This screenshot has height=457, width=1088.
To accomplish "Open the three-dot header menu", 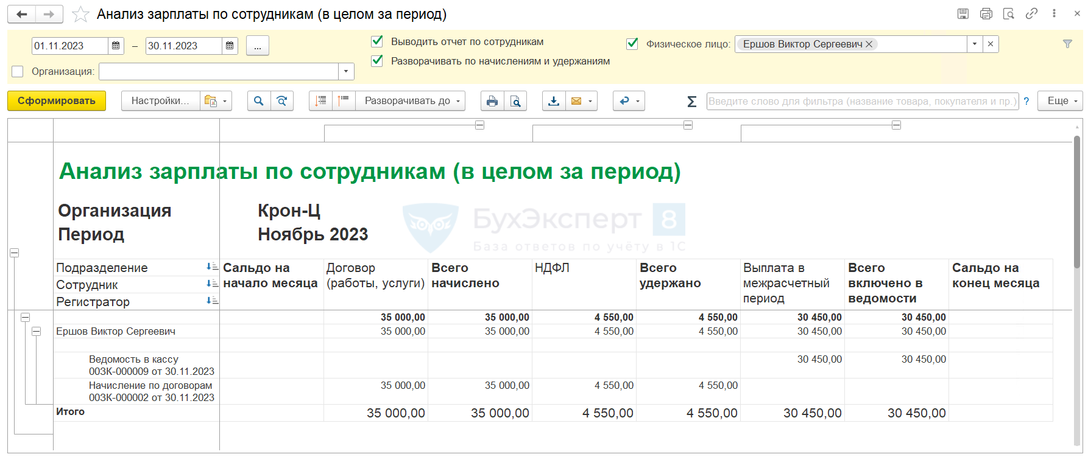I will (x=1054, y=13).
